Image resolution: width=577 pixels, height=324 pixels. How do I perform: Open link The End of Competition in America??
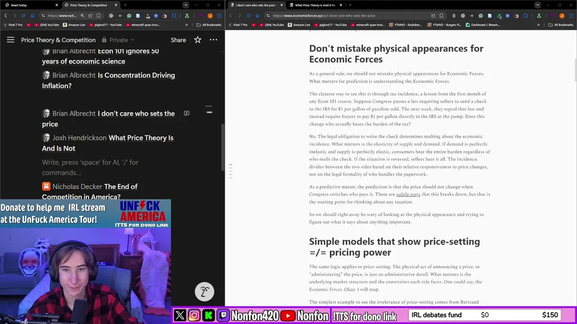pos(90,192)
